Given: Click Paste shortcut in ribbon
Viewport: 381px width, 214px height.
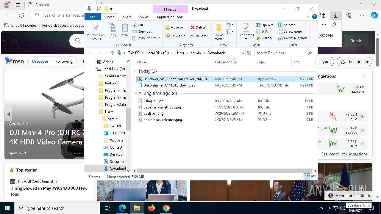Looking at the screenshot, I should pos(146,38).
